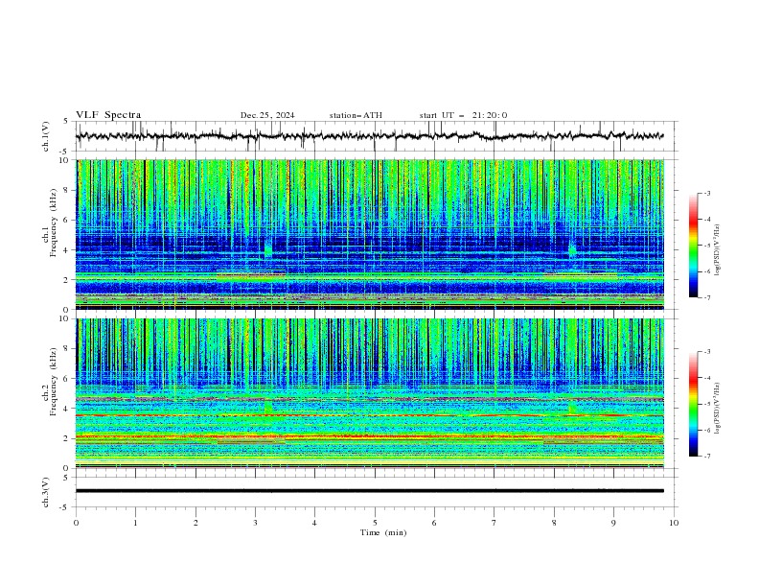Click the "6" tick on Time axis

[434, 523]
